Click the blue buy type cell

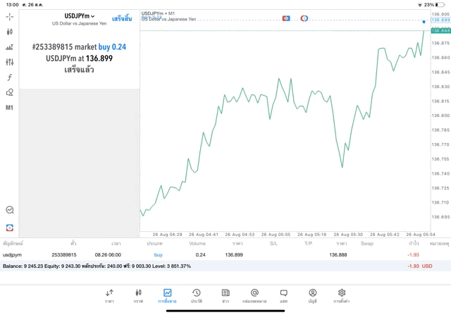click(158, 255)
